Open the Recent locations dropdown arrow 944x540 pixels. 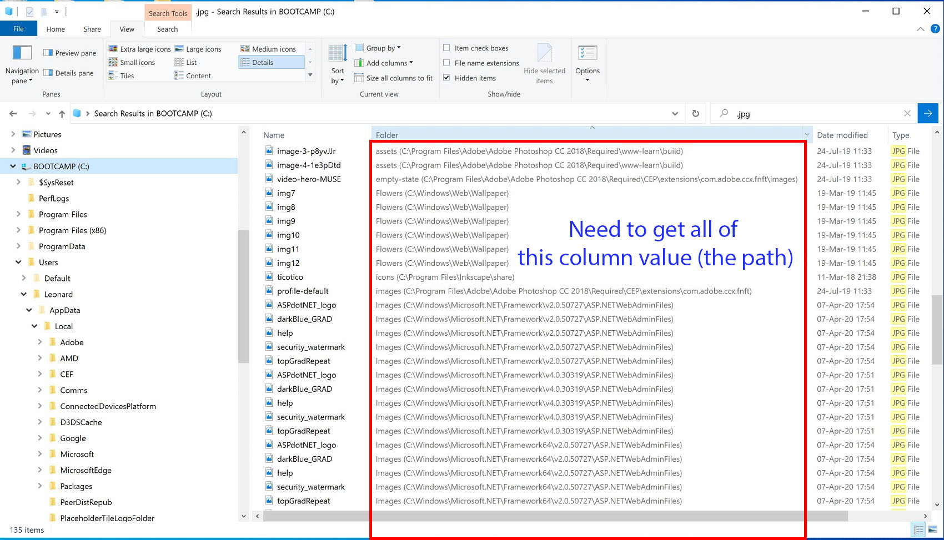pos(48,114)
